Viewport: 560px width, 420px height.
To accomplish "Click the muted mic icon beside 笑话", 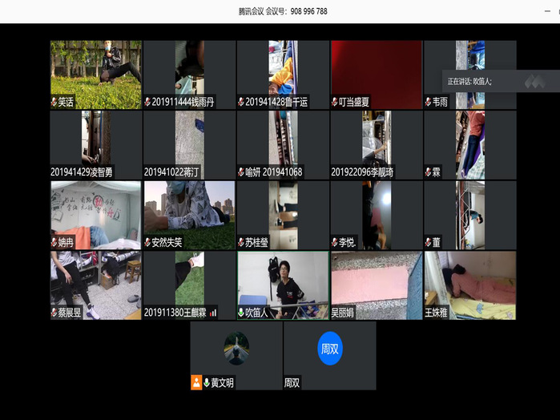I will pyautogui.click(x=54, y=103).
